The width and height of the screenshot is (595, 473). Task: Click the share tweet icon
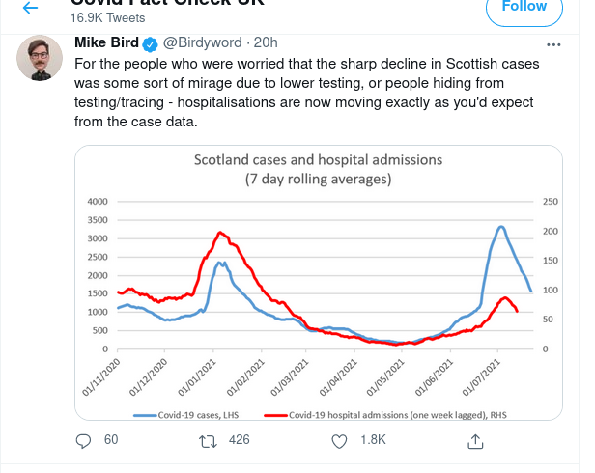click(475, 440)
